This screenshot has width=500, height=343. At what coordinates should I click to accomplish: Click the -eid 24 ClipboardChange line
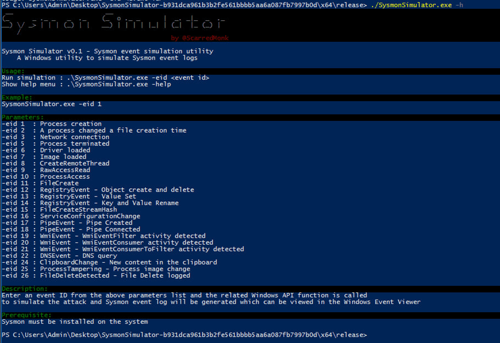(x=109, y=262)
